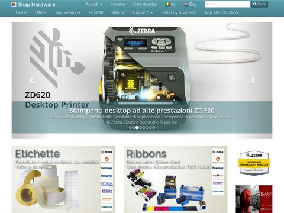Screen dimensions: 284x213
Task: Select the seventh carousel indicator dot
Action: pos(150,128)
